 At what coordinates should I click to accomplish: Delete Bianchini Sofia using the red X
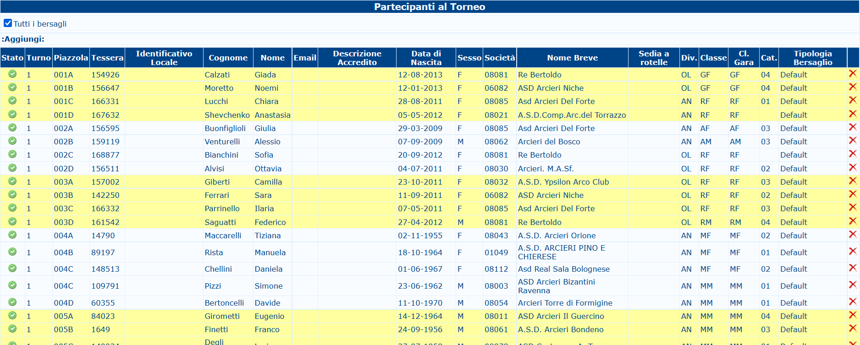[853, 153]
